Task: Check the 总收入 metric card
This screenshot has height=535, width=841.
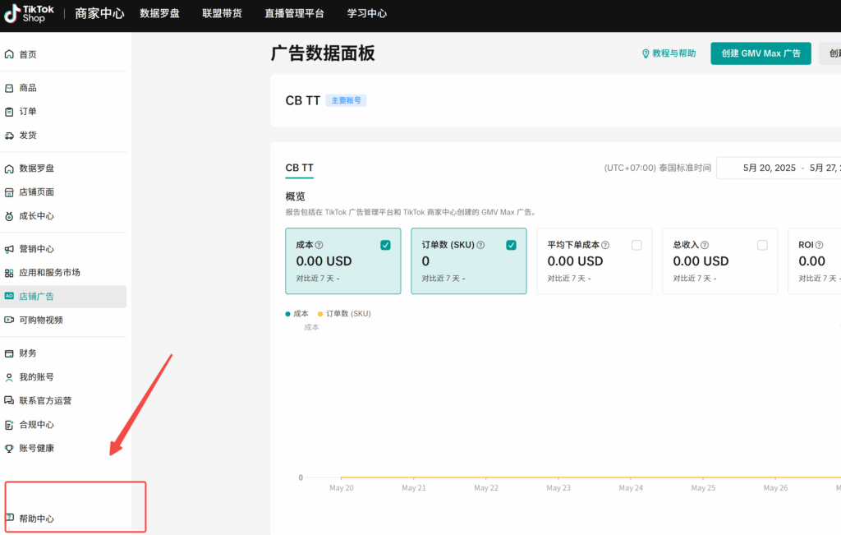Action: (x=762, y=244)
